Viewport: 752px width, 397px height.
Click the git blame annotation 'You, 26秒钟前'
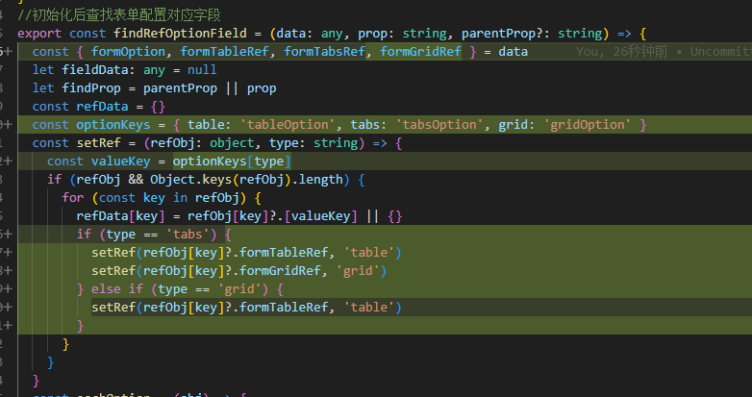627,52
